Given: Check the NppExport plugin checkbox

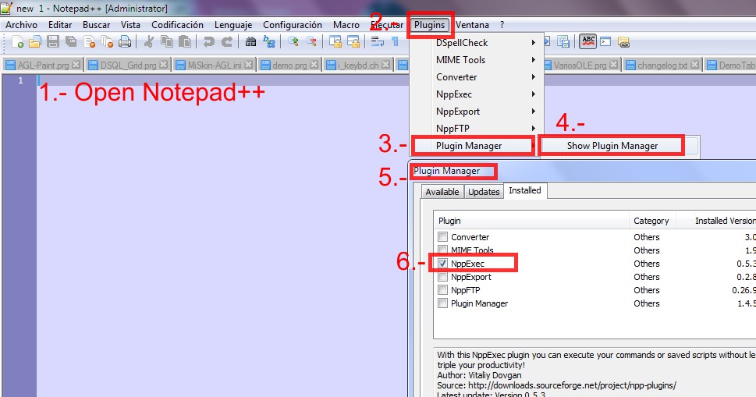Looking at the screenshot, I should [x=442, y=277].
